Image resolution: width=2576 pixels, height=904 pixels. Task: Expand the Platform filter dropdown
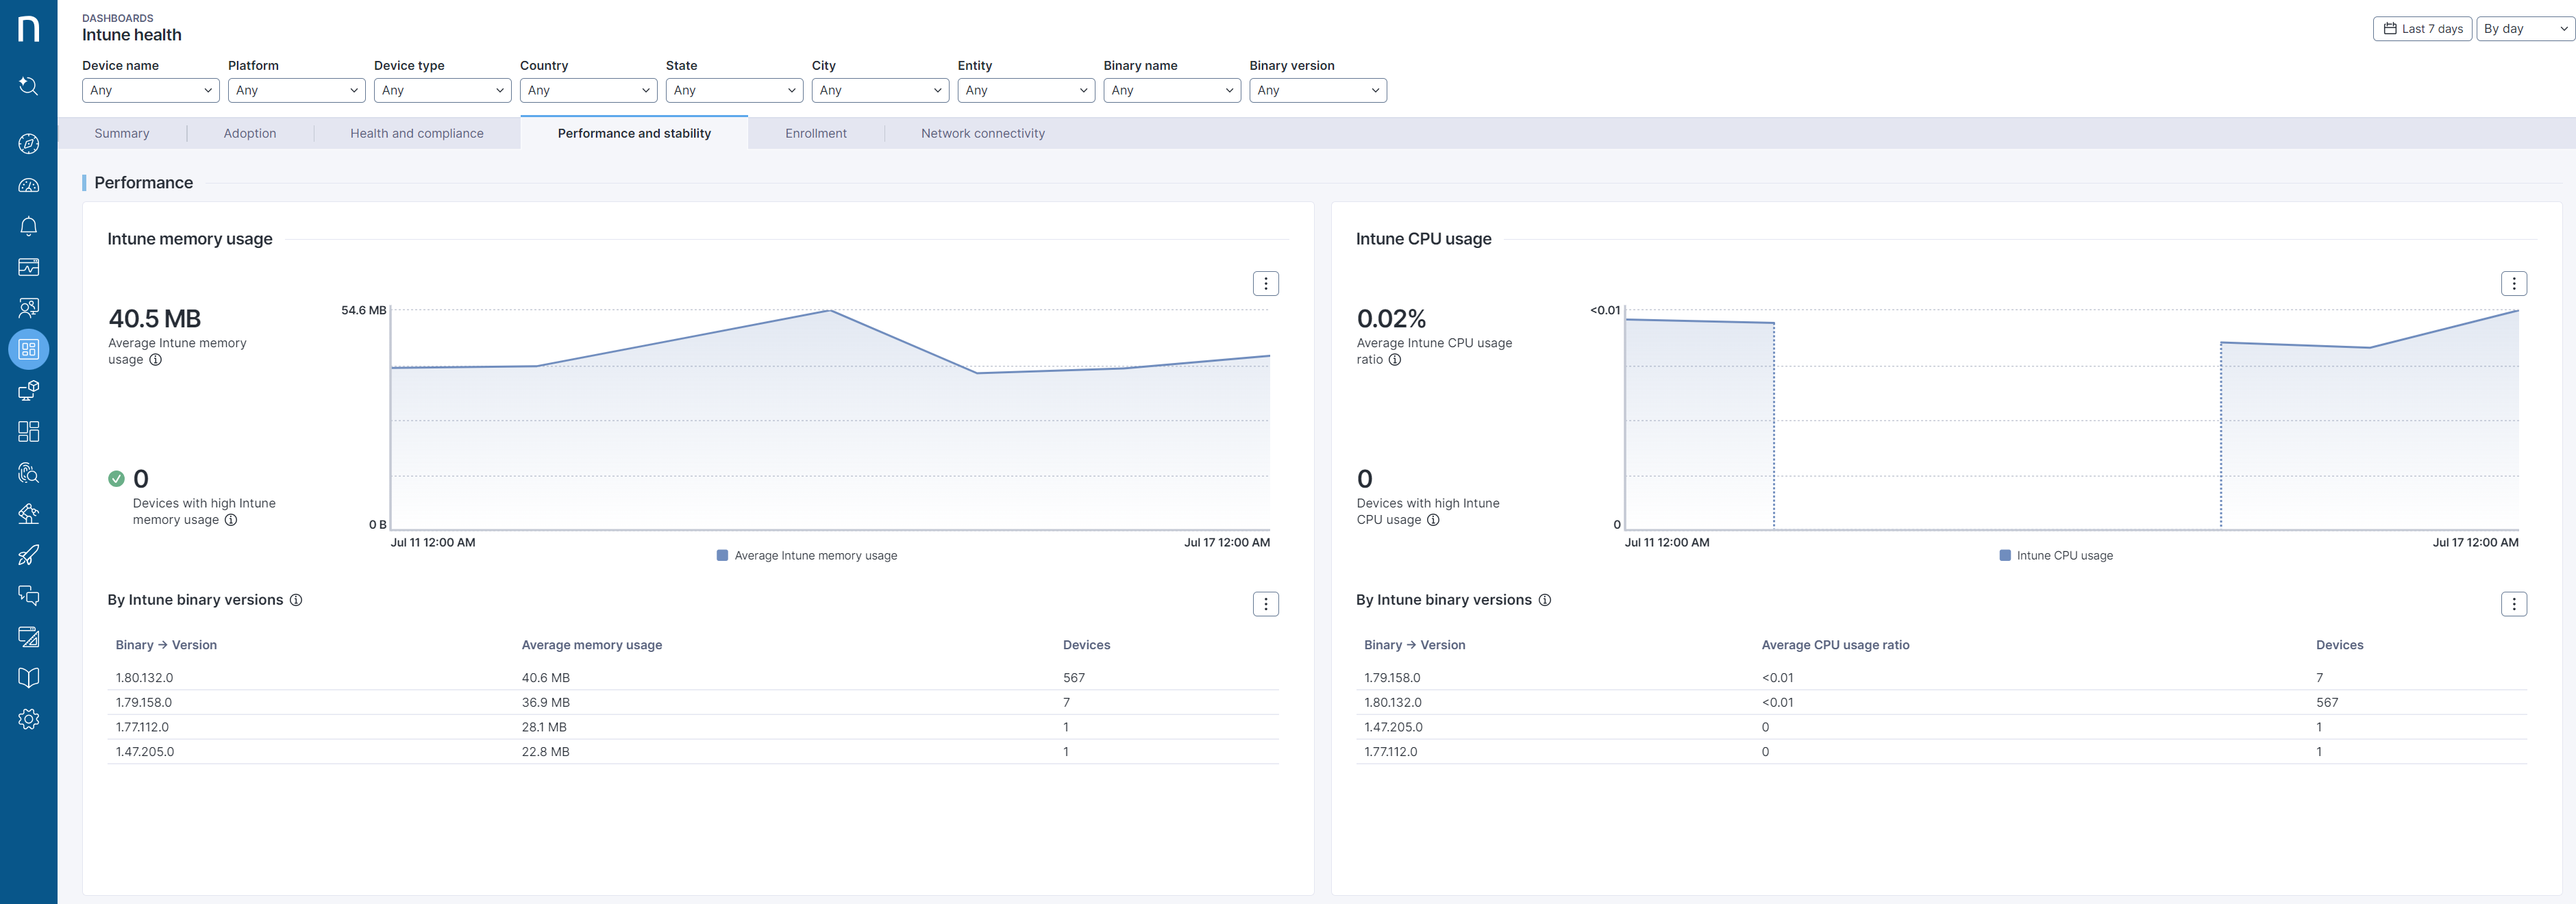click(x=296, y=90)
